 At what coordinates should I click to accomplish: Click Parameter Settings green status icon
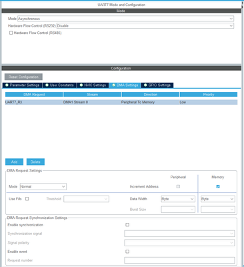tap(7, 85)
